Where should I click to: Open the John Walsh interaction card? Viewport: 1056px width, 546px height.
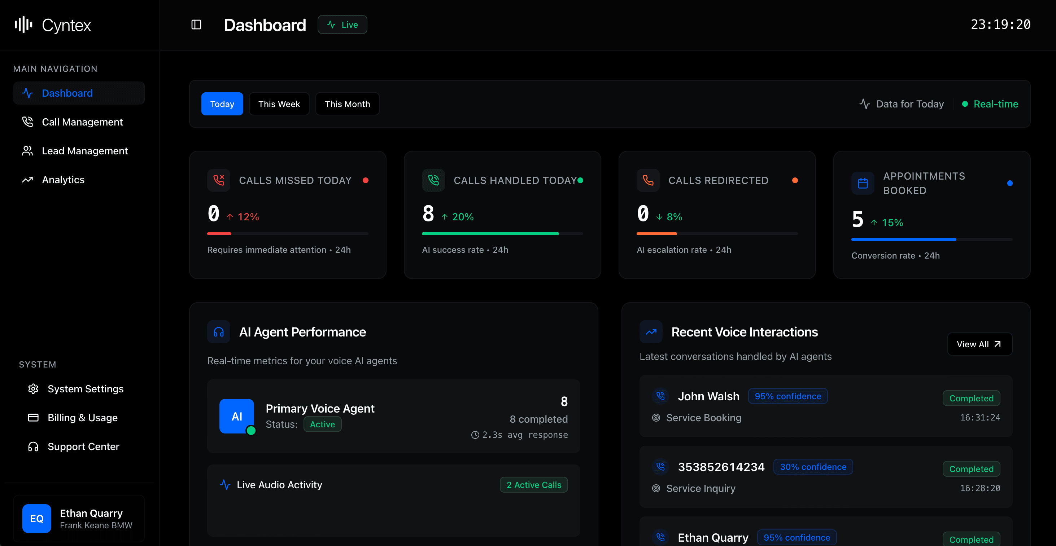(826, 406)
